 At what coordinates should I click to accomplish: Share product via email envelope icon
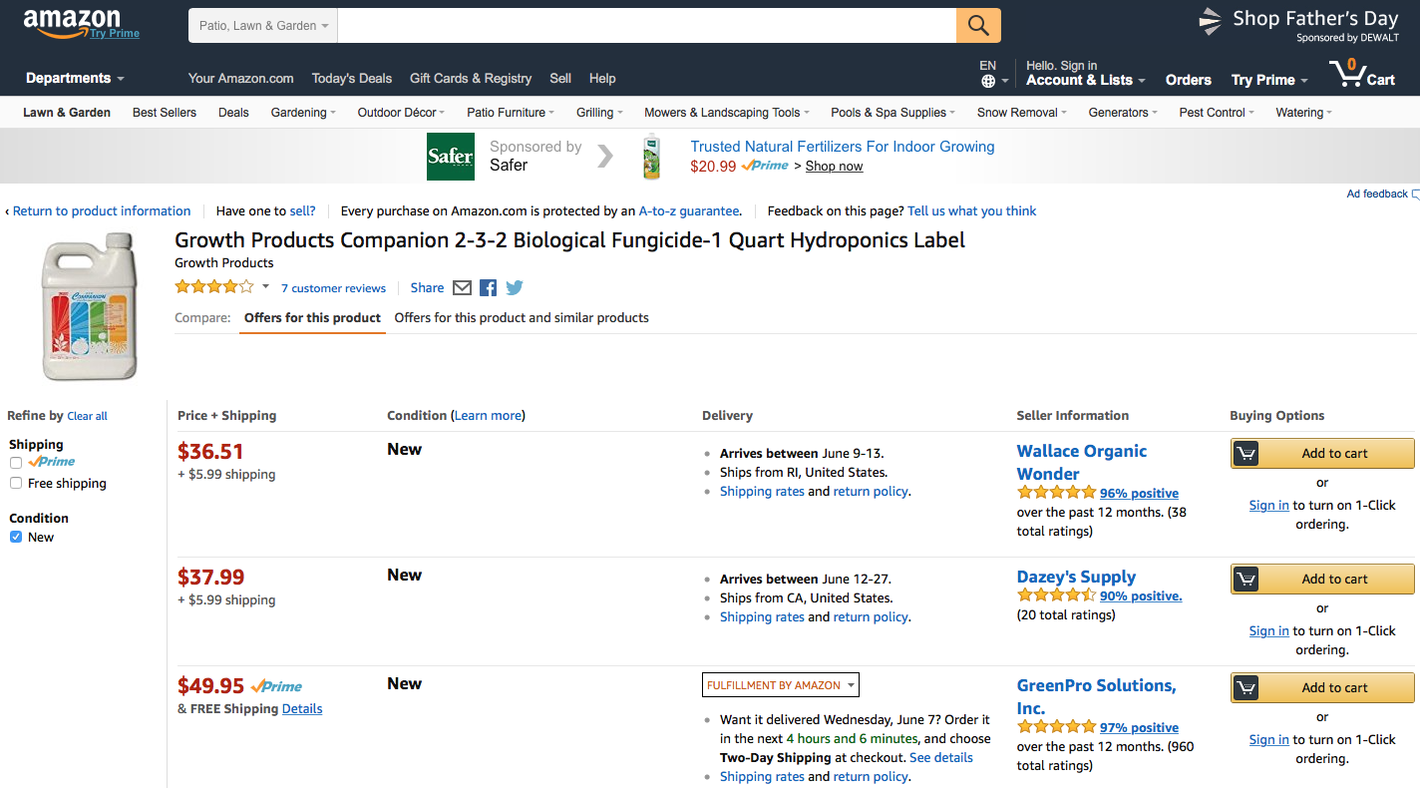coord(462,288)
